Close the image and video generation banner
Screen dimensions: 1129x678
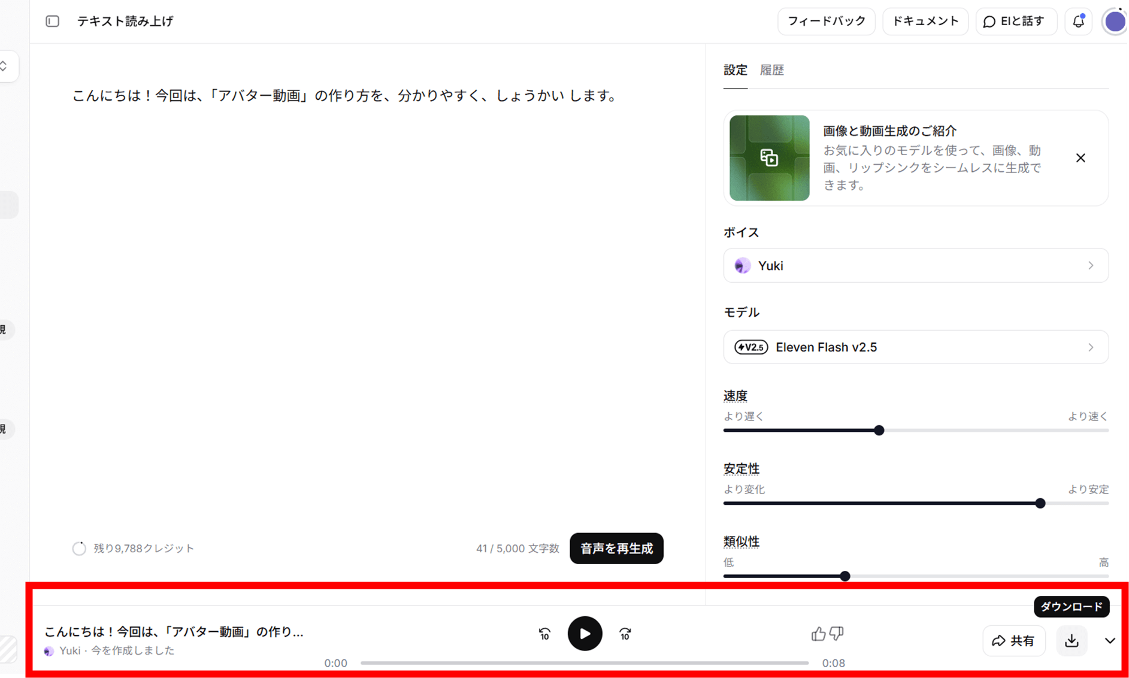(1080, 158)
